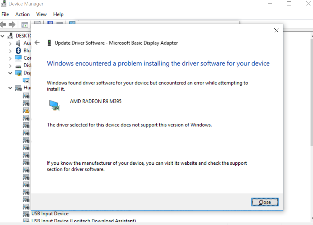Image resolution: width=313 pixels, height=225 pixels.
Task: Open the Action menu
Action: pyautogui.click(x=22, y=14)
